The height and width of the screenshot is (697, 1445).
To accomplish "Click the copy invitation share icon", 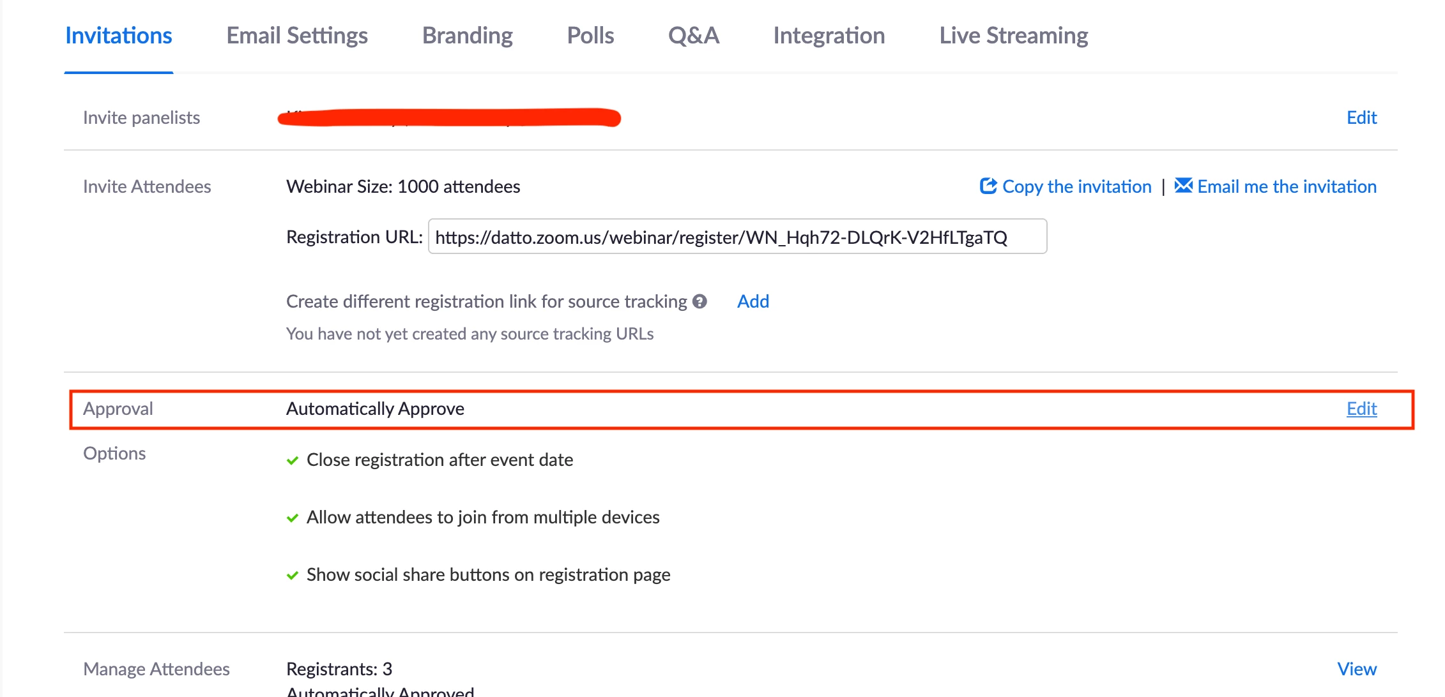I will point(988,186).
